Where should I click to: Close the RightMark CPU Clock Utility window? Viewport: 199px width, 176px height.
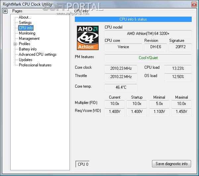[x=194, y=5]
